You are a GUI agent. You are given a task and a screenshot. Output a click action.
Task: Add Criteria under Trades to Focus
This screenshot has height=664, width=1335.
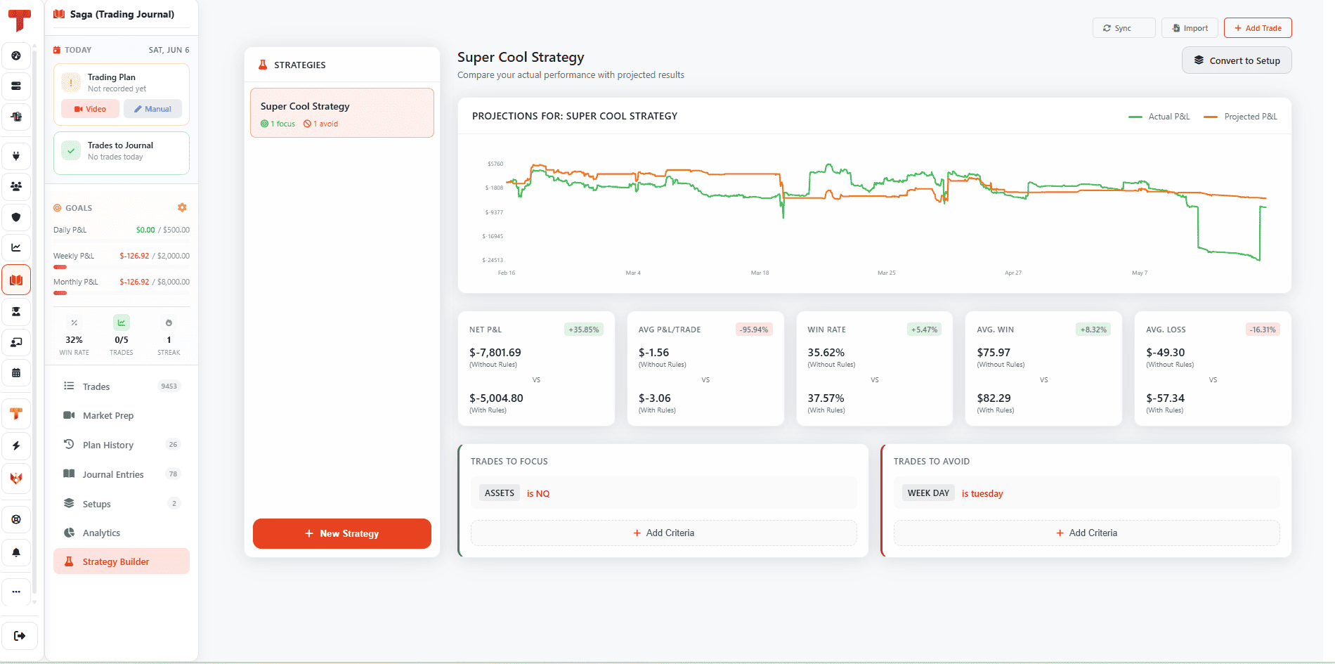coord(664,533)
